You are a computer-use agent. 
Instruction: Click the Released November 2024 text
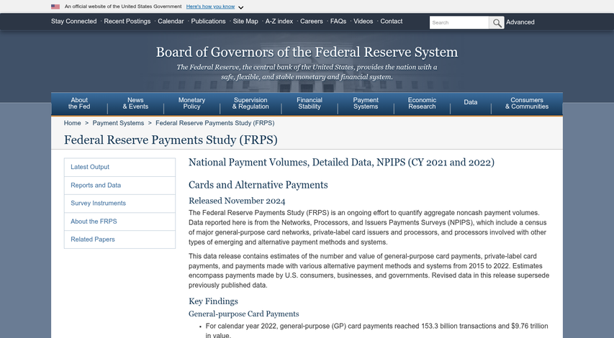pos(237,201)
